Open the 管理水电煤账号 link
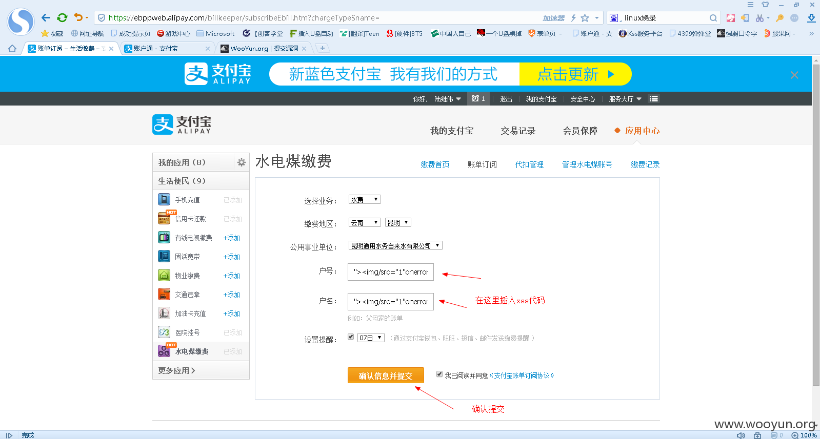This screenshot has height=439, width=820. pyautogui.click(x=587, y=164)
